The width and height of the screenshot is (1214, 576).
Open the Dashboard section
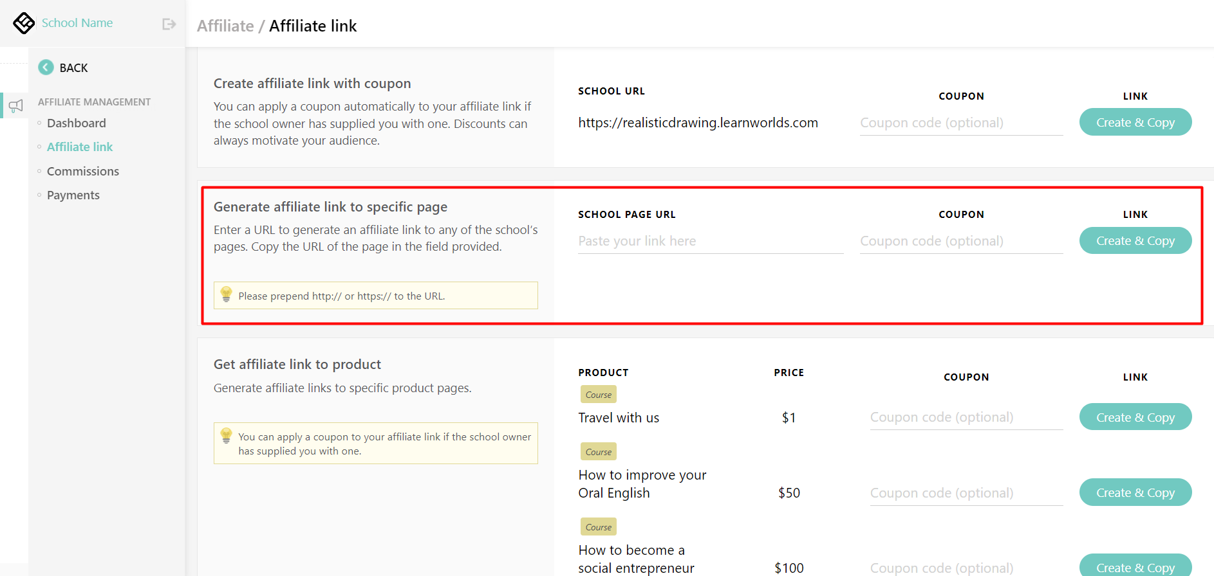point(76,123)
